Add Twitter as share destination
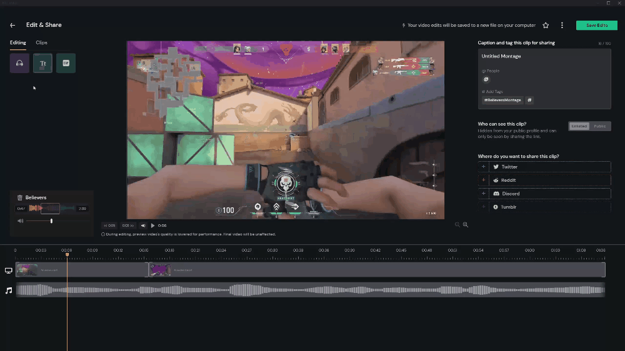 click(x=484, y=167)
